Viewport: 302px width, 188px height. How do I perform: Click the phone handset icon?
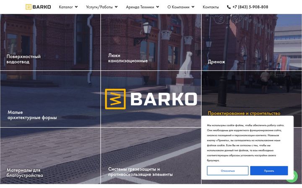click(229, 7)
